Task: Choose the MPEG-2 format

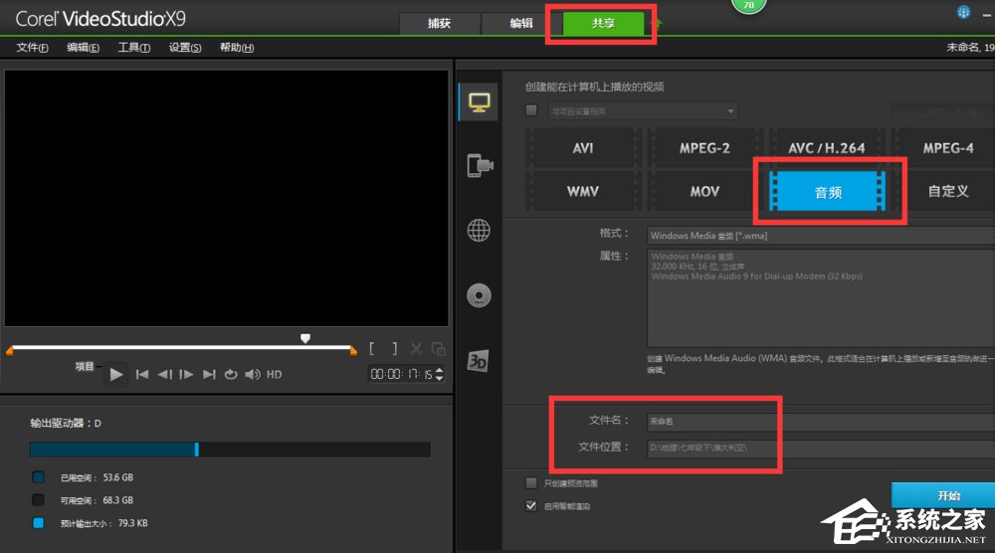Action: (704, 148)
